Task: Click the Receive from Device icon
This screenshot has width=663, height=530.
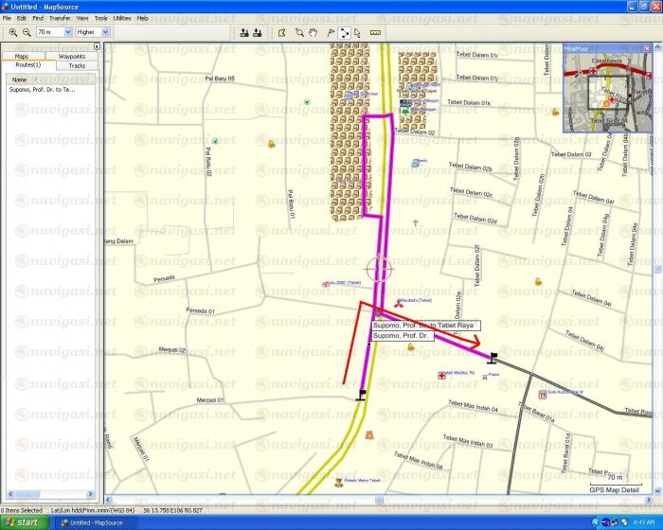Action: pos(258,32)
